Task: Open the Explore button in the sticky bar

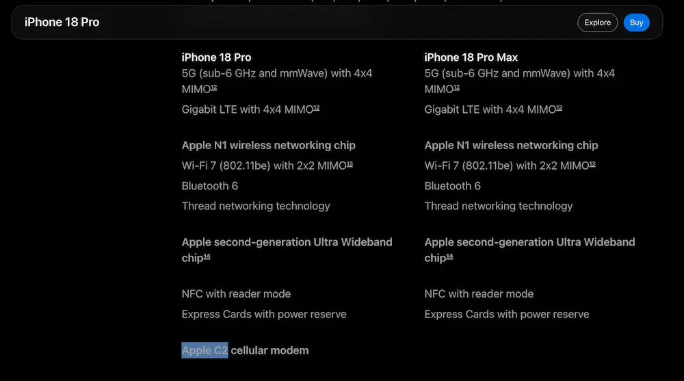Action: (597, 23)
